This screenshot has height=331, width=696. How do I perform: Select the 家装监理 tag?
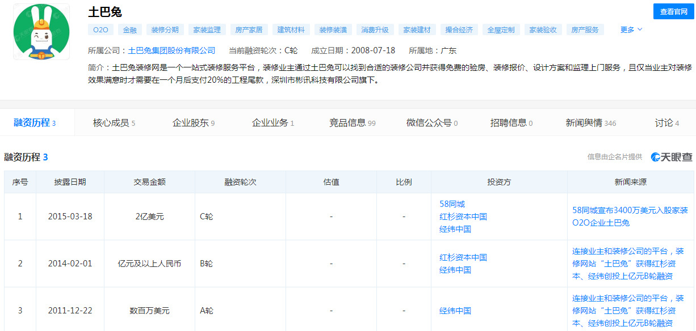[207, 30]
